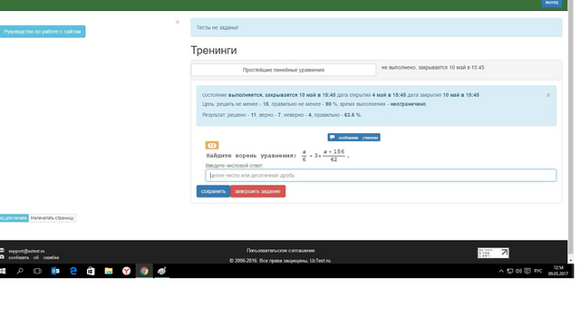
Task: Click the goal line 'решать не менее - 15'
Action: pyautogui.click(x=314, y=104)
